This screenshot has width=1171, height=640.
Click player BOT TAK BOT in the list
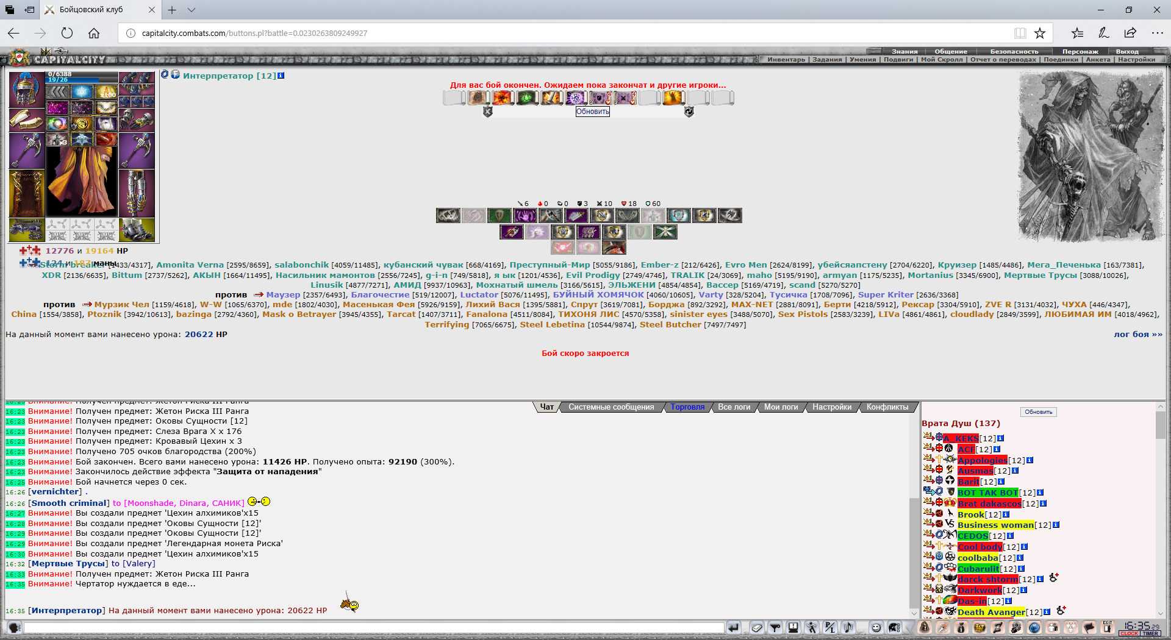click(988, 492)
